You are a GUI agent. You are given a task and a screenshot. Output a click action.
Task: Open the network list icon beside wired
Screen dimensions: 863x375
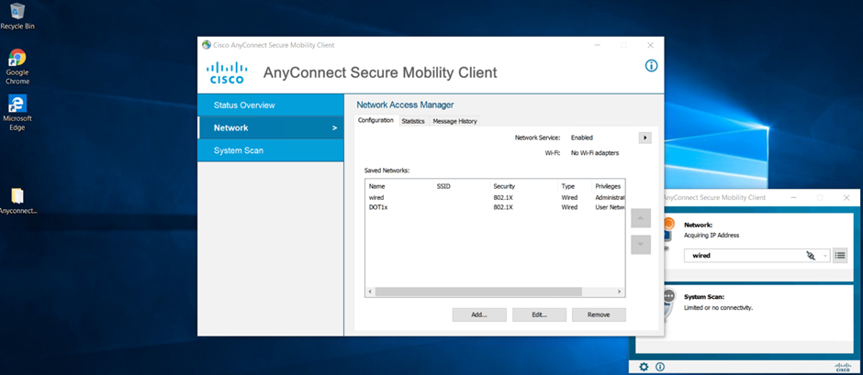point(840,255)
